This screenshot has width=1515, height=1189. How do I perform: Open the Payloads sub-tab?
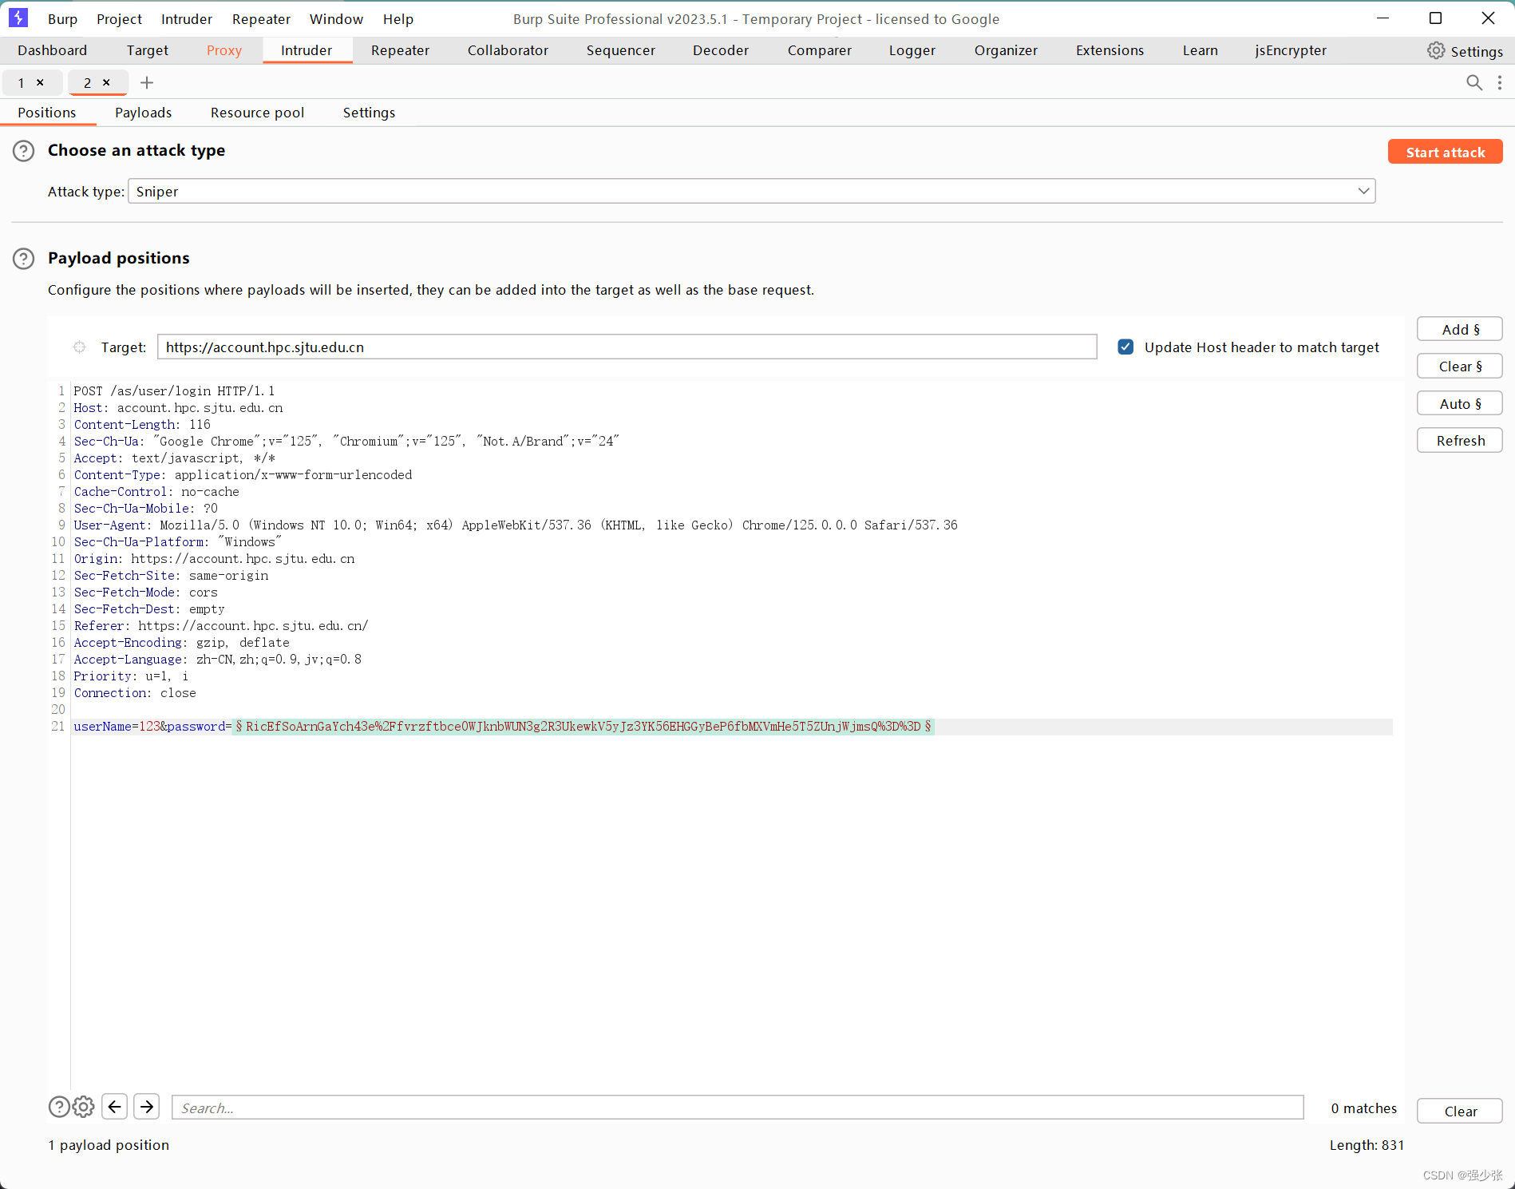coord(143,113)
